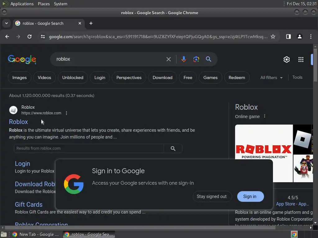Reload the current page

(30, 37)
